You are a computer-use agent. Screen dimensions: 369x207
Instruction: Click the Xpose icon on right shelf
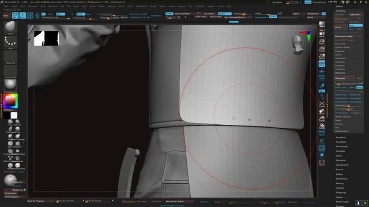pos(322,162)
